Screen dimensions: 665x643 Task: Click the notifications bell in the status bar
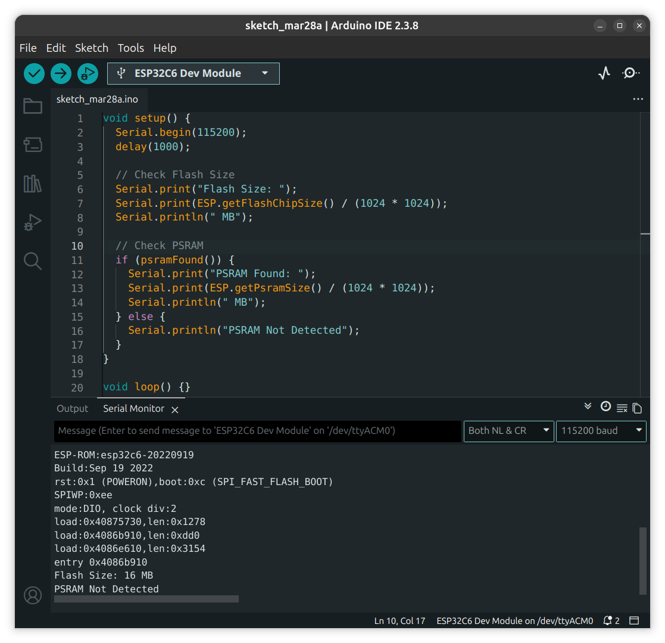(608, 620)
